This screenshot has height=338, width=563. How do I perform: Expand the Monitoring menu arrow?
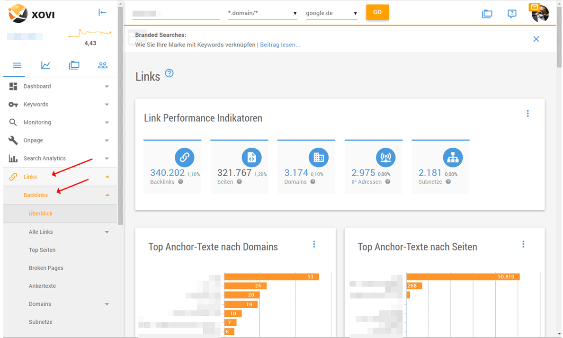107,122
